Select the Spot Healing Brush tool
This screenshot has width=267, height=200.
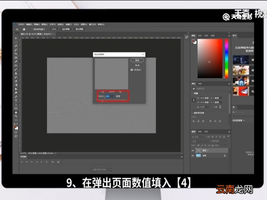[x=16, y=66]
